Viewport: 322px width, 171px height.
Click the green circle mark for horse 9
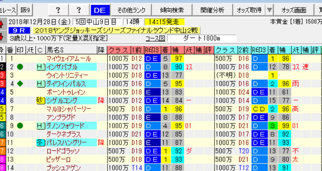20,126
